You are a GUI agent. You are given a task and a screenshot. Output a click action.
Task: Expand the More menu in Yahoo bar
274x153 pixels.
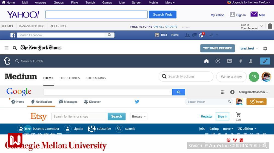coord(170,2)
